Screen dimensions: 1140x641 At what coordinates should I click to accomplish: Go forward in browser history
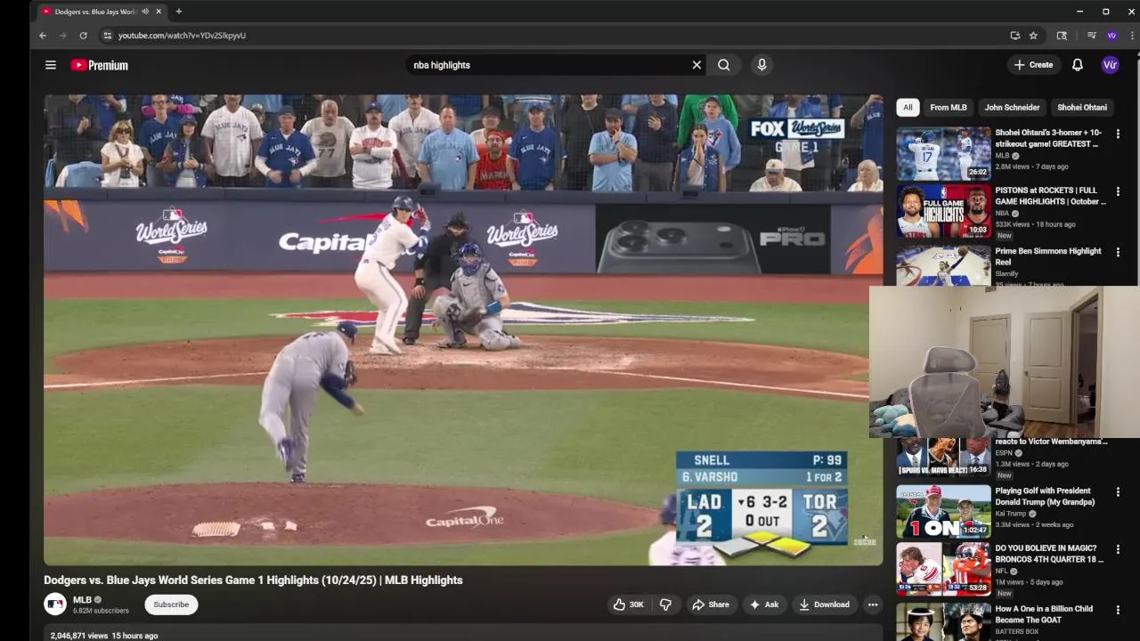(62, 36)
